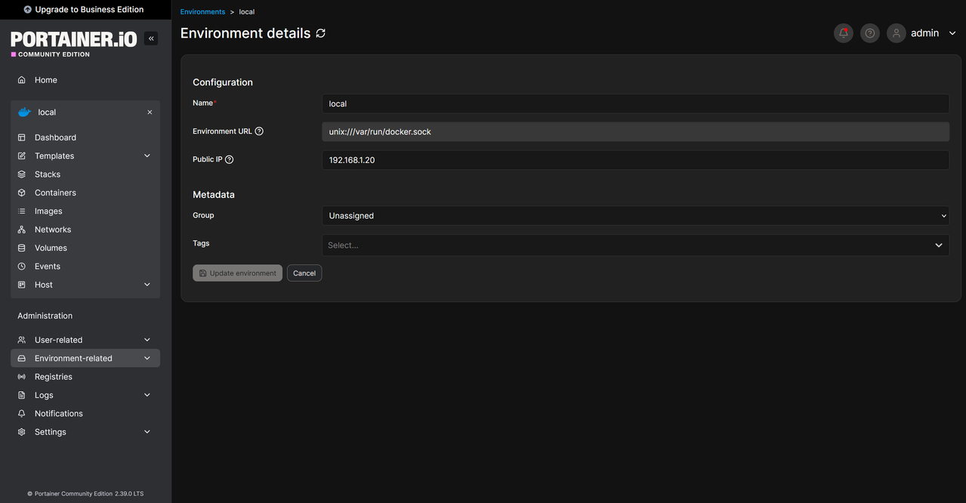Click the Portainer Community Edition version text
Image resolution: width=966 pixels, height=503 pixels.
click(x=85, y=494)
